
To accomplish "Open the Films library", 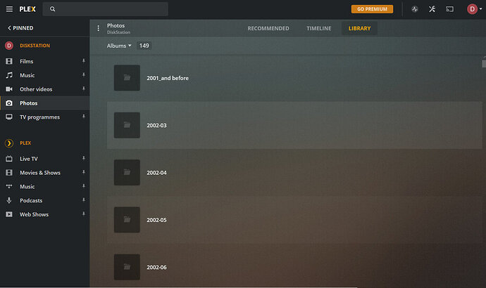I will (26, 61).
